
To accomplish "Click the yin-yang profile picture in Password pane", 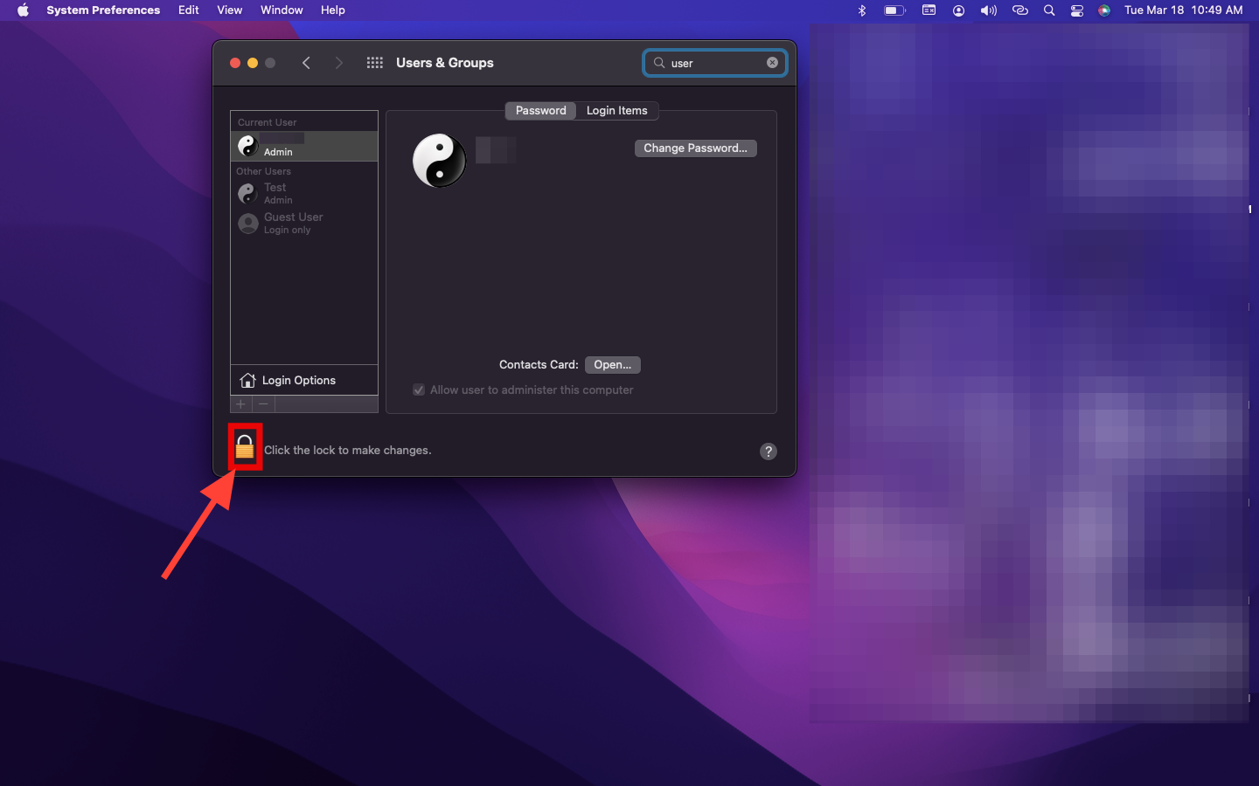I will pyautogui.click(x=439, y=161).
